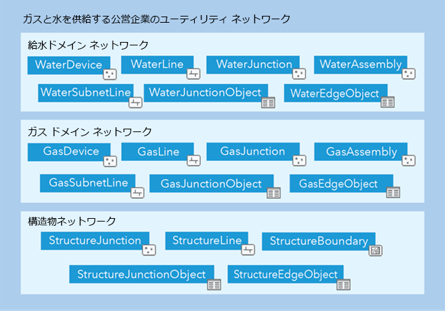Viewport: 445px width, 311px height.
Task: Select the GasEdgeObject label box
Action: coord(338,184)
